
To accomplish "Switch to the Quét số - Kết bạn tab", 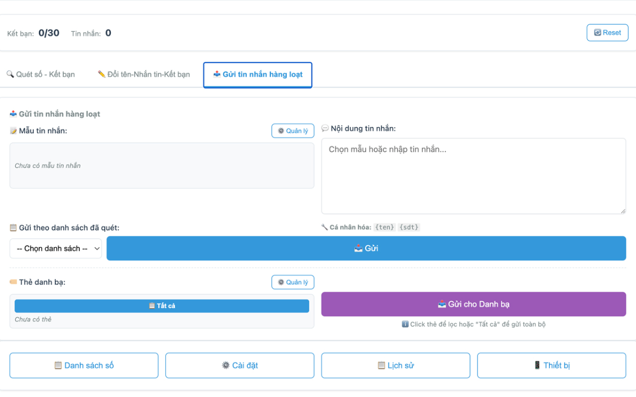I will pos(41,74).
